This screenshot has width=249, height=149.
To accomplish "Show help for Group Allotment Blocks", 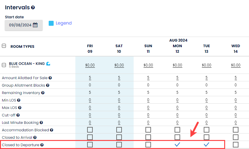I will [48, 85].
